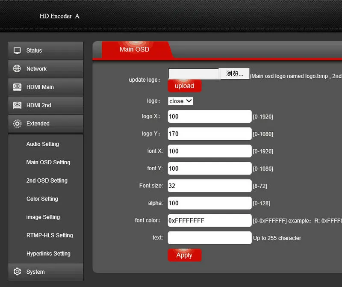
Task: Click the red Apply button
Action: pyautogui.click(x=185, y=255)
